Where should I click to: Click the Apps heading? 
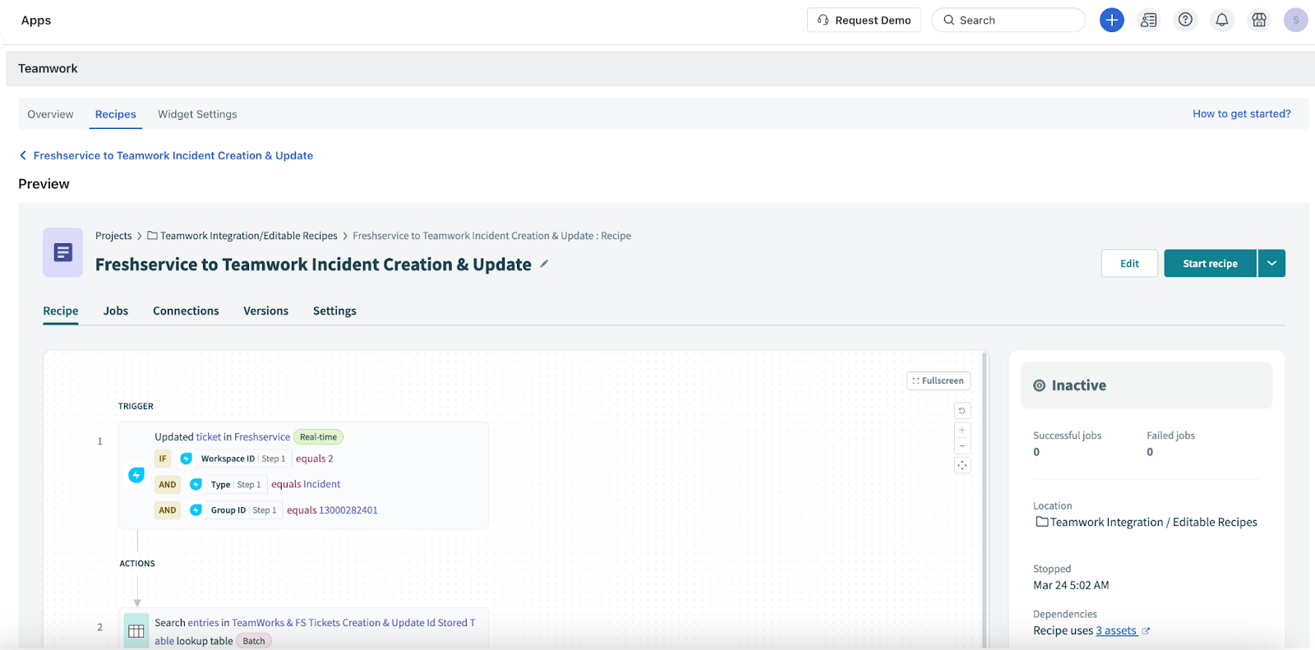click(36, 21)
